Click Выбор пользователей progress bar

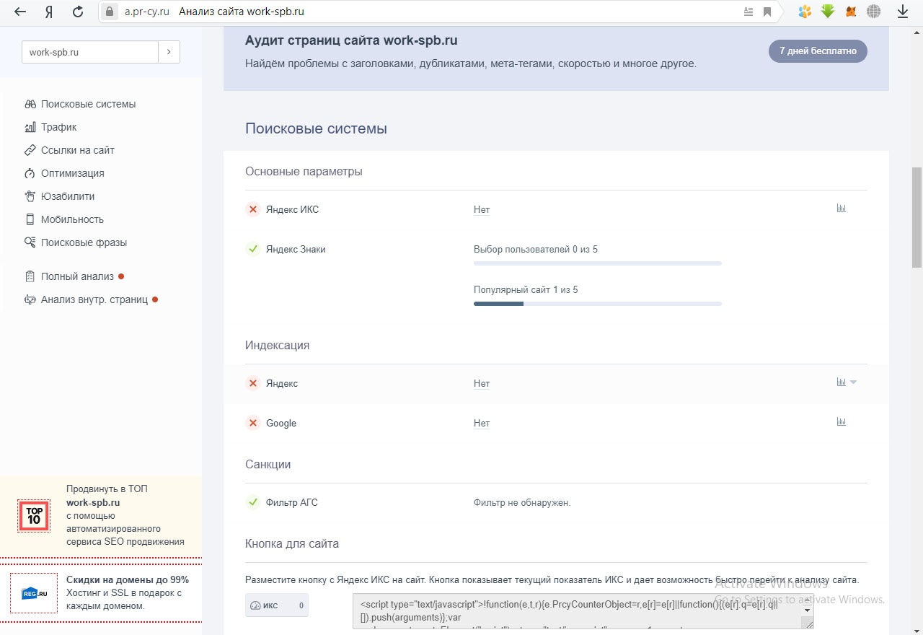tap(598, 263)
